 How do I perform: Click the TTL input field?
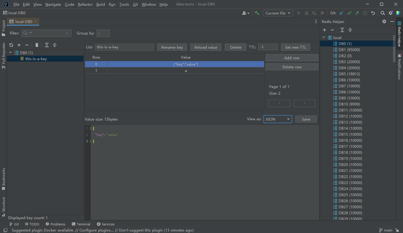(268, 47)
